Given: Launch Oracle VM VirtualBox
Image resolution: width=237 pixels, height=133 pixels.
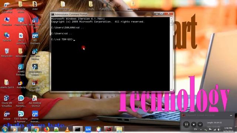Looking at the screenshot, I should click(x=7, y=101).
